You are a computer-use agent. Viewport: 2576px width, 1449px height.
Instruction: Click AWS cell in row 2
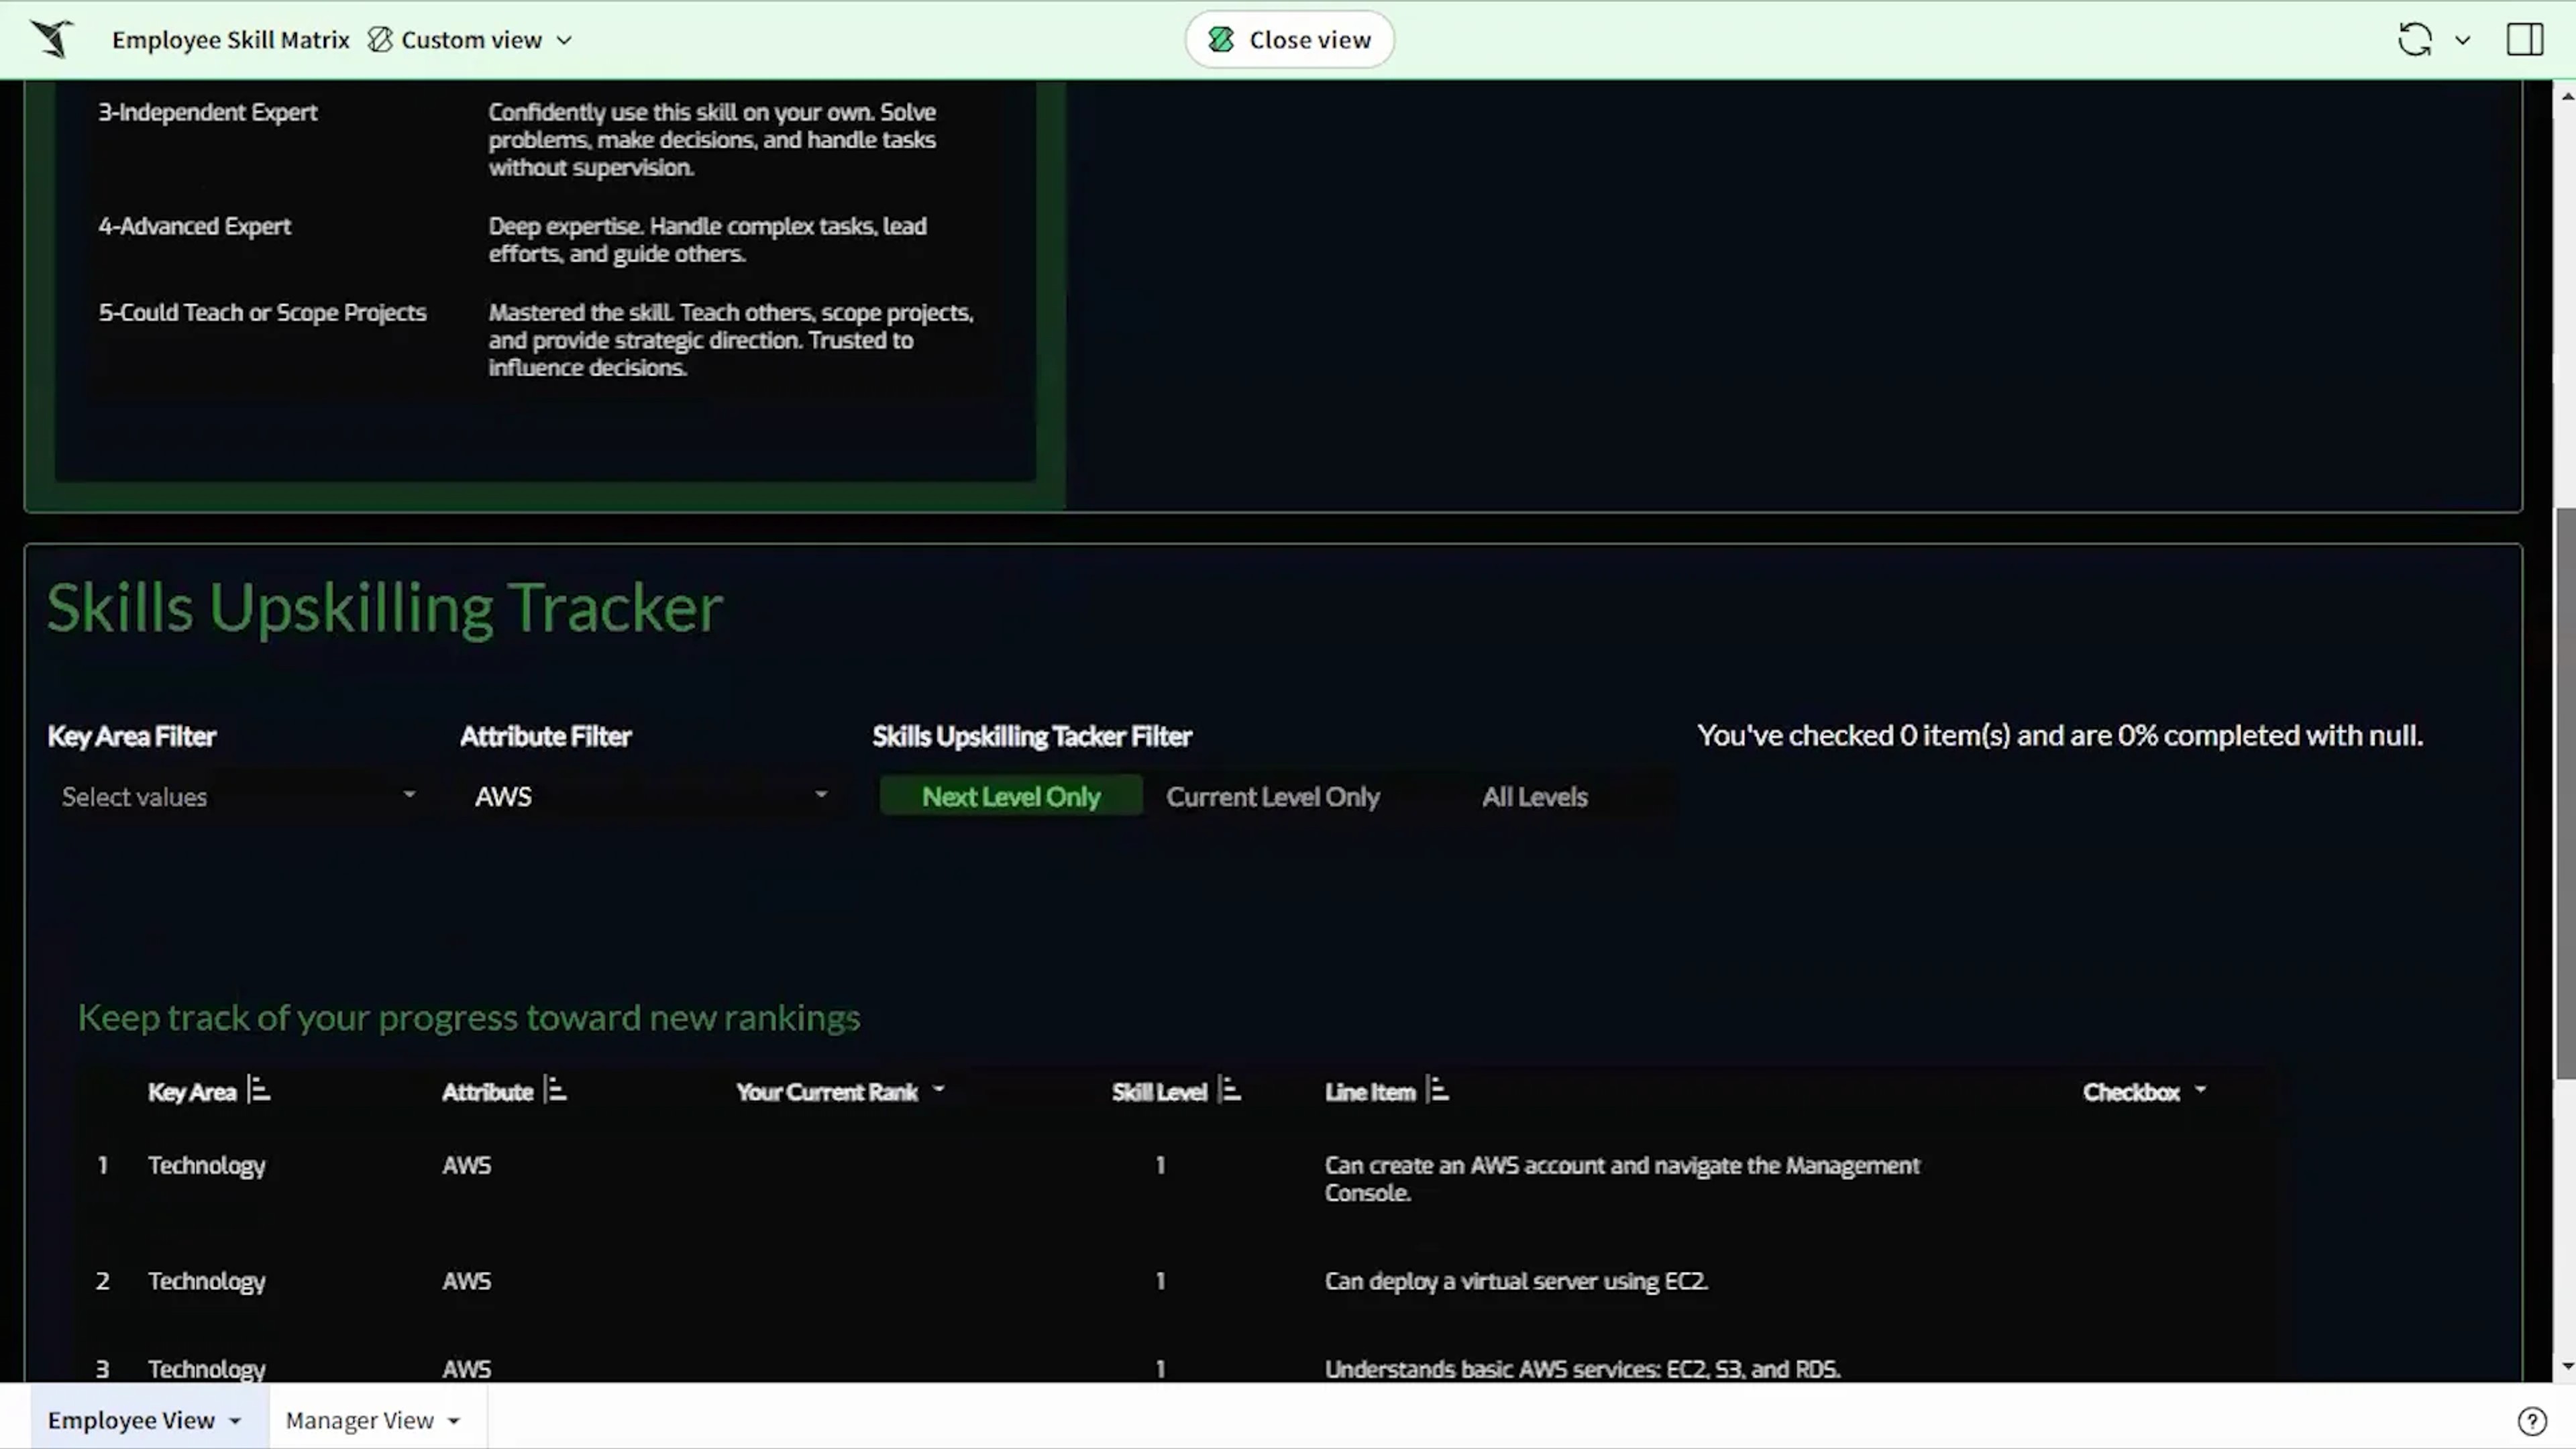click(x=467, y=1281)
